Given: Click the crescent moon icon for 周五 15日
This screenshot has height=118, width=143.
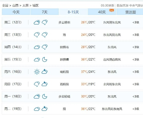Looking at the screenshot, I should [x=45, y=59].
